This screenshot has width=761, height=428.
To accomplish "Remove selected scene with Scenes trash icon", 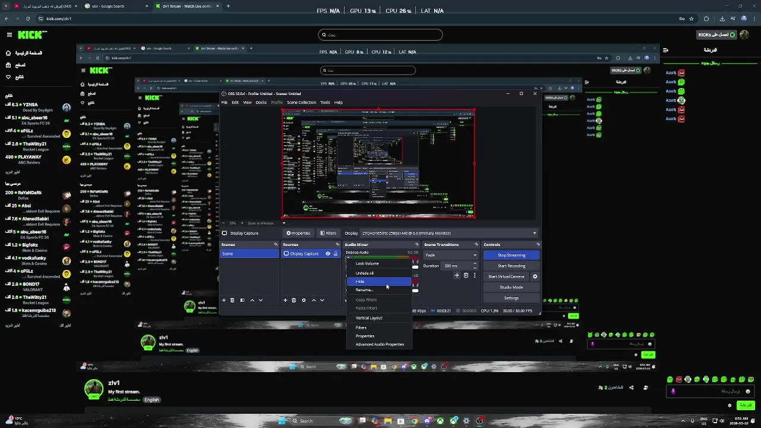I will coord(232,300).
